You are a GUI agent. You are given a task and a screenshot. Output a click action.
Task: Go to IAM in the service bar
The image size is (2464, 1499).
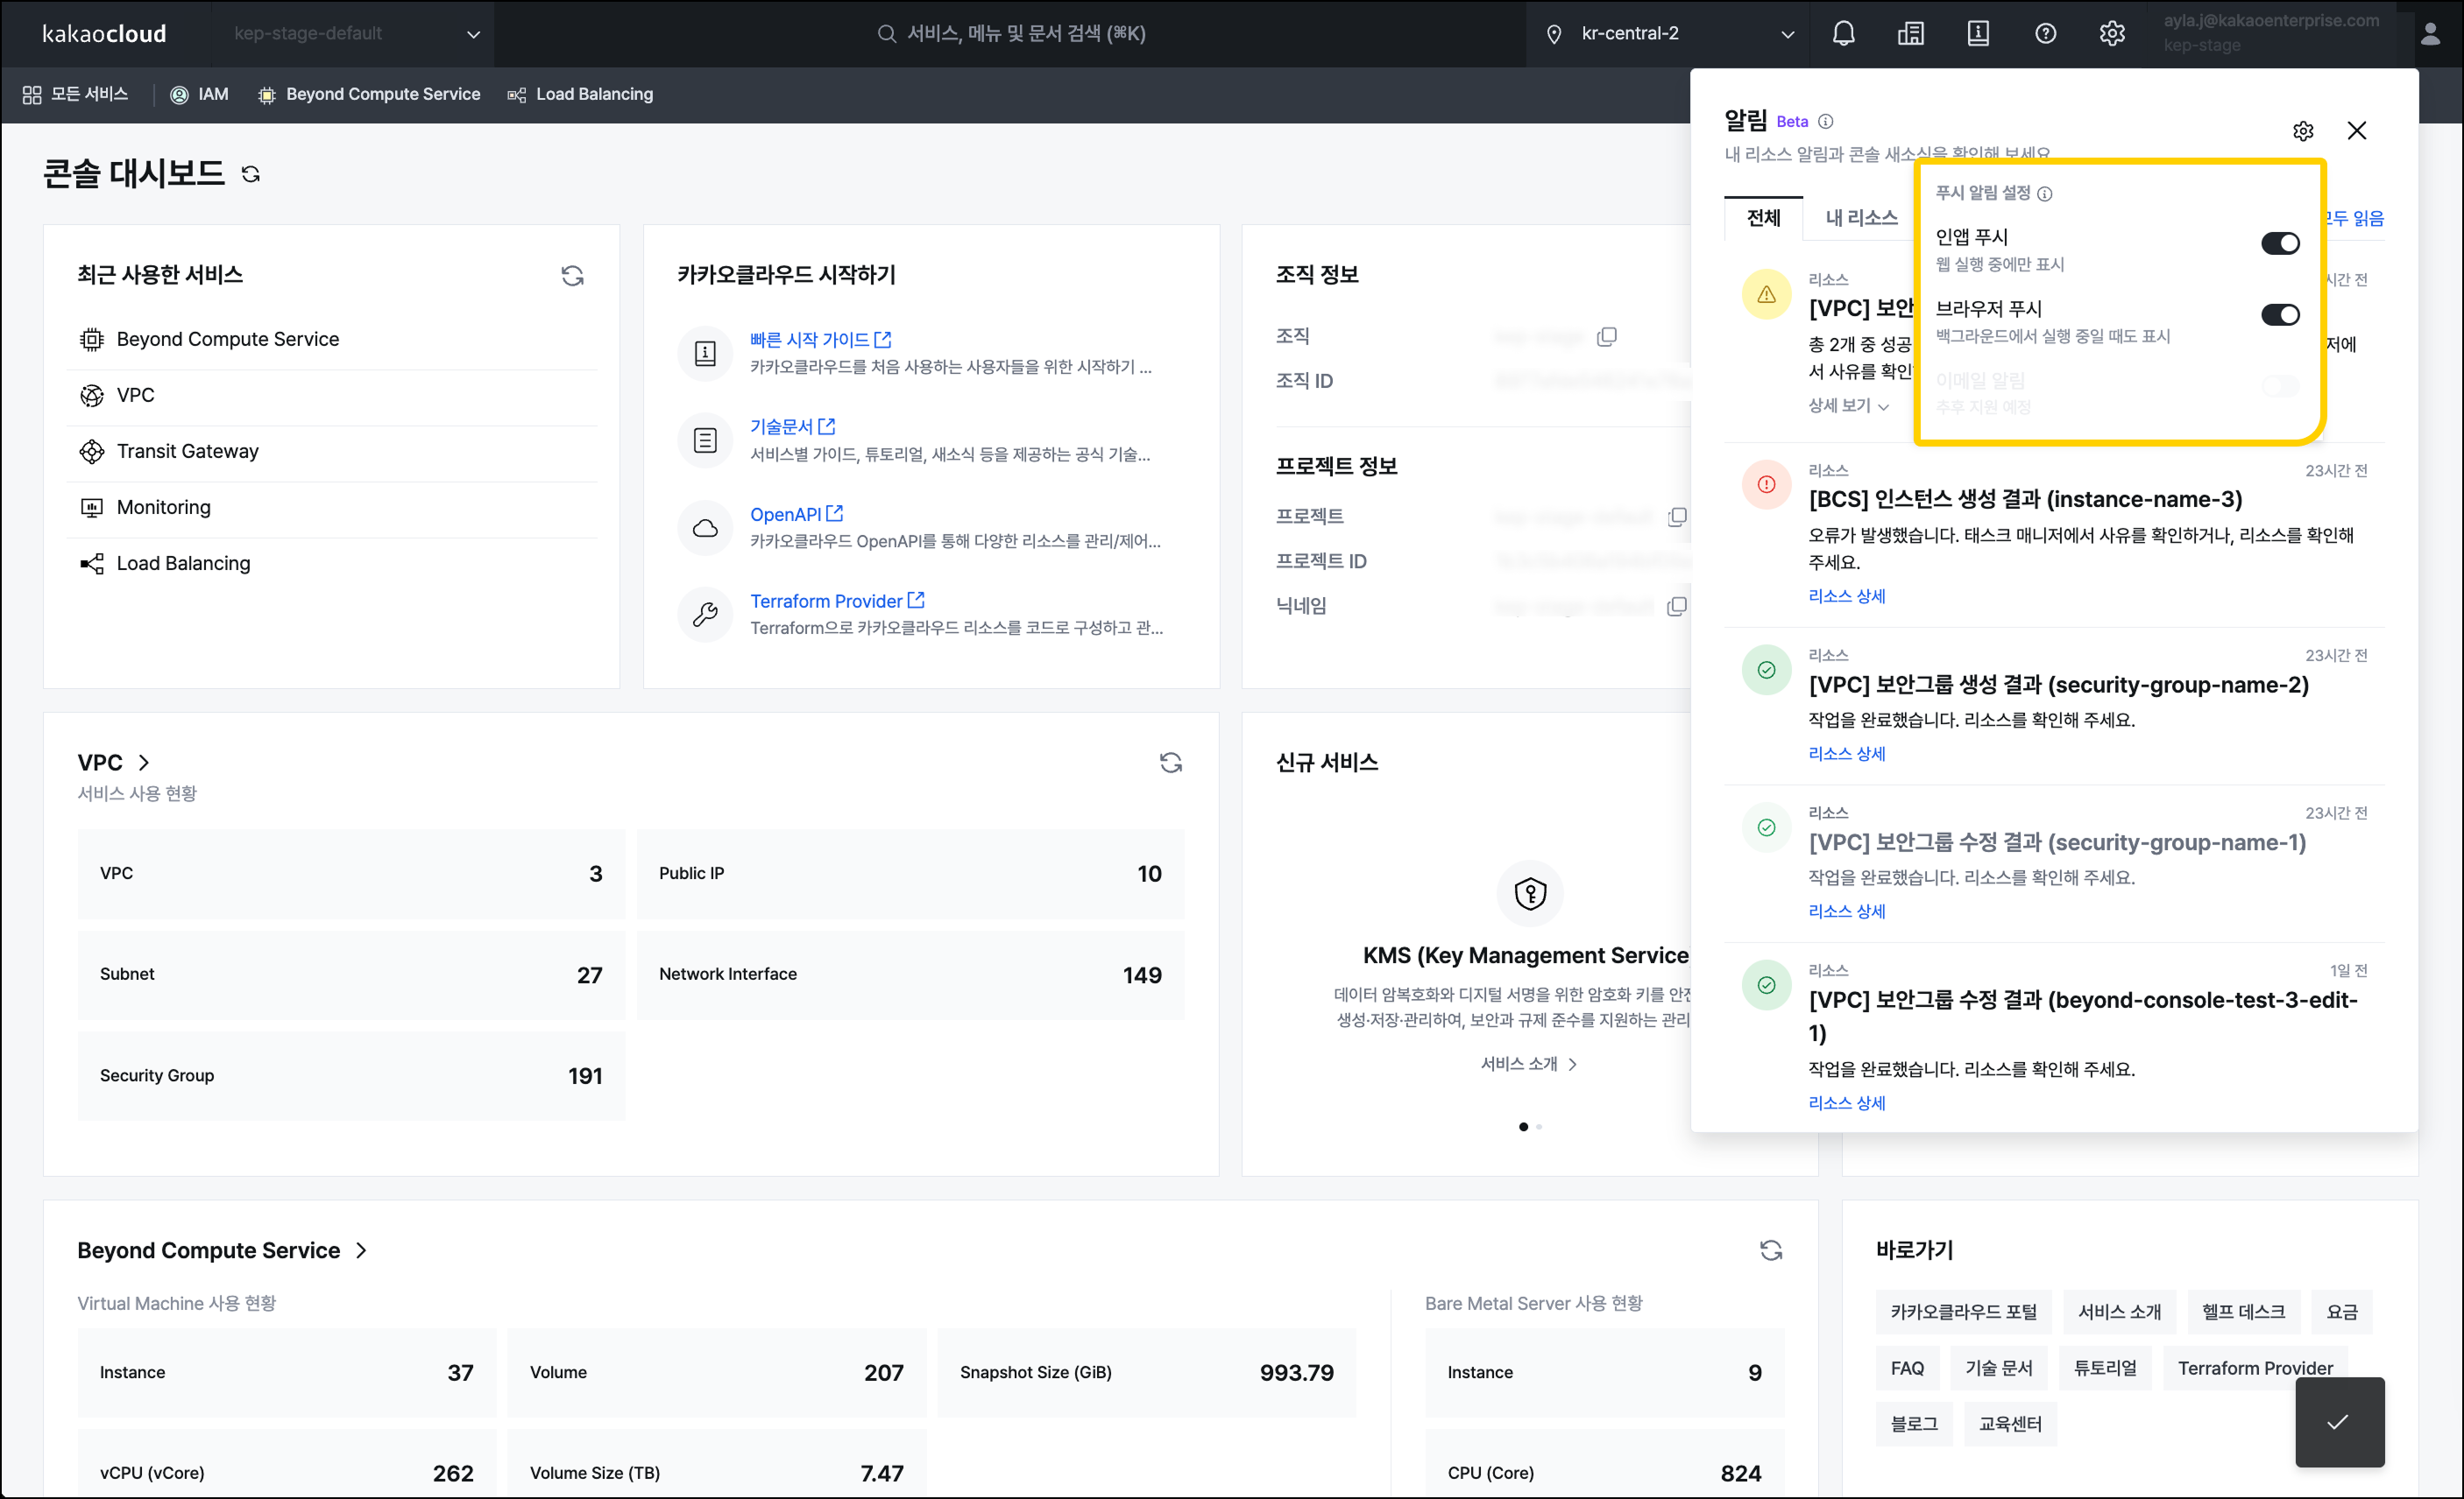coord(200,94)
